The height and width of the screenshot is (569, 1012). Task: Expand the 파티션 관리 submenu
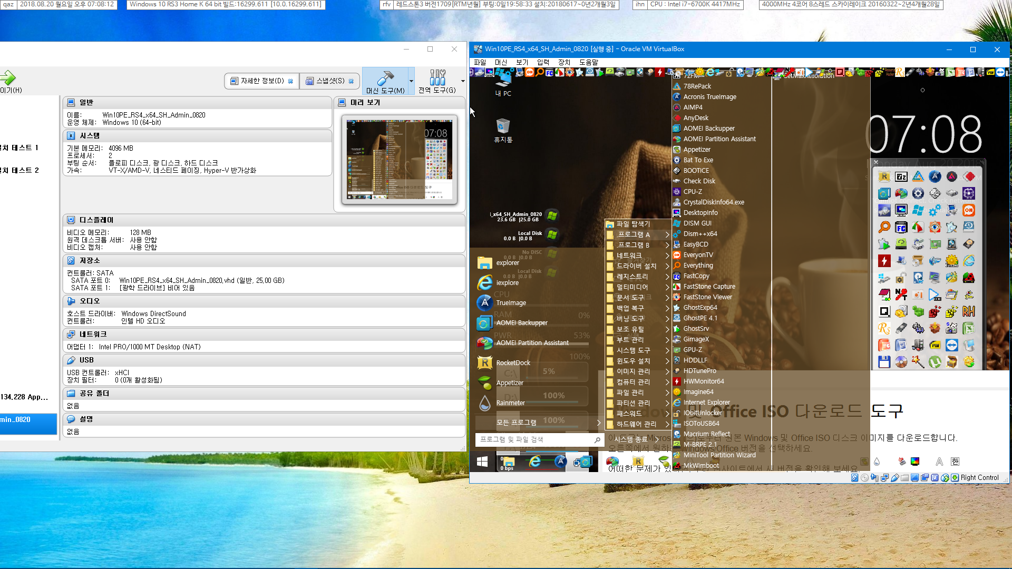[638, 403]
